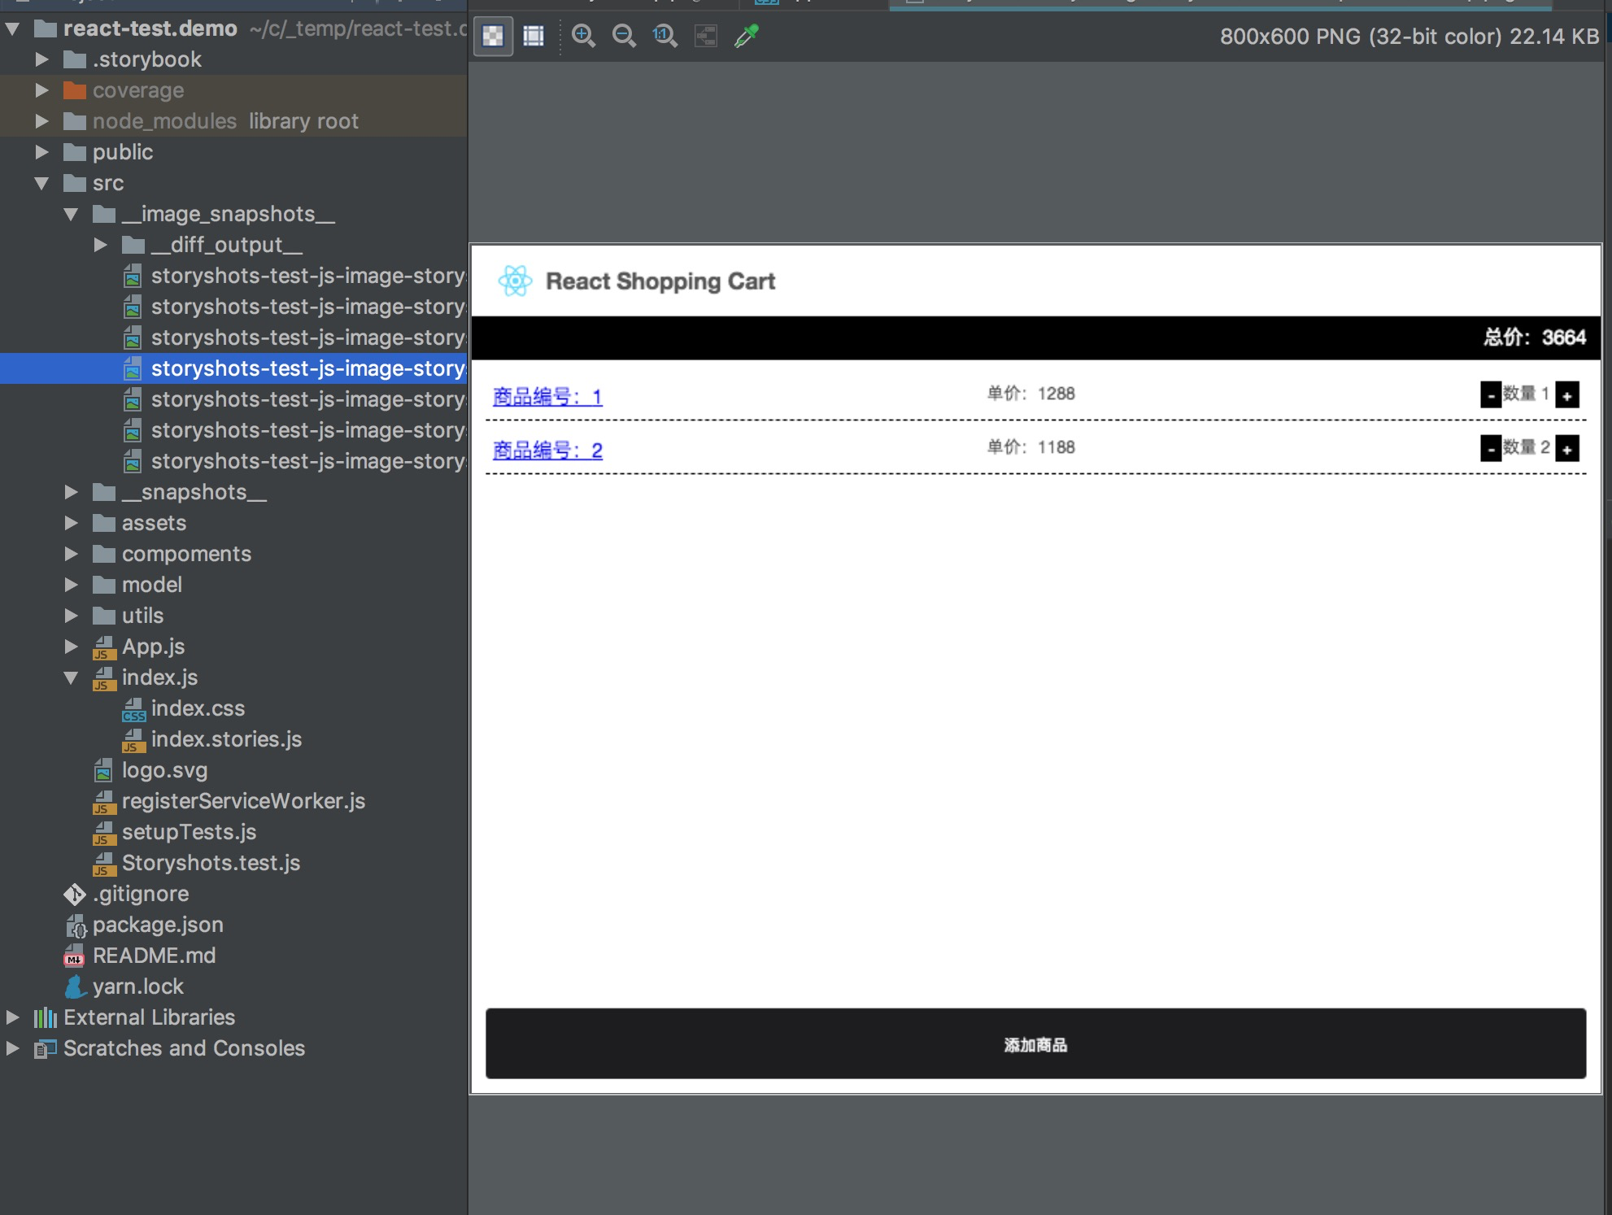Toggle the grid display icon
Screen dimensions: 1612x1215
(x=534, y=36)
